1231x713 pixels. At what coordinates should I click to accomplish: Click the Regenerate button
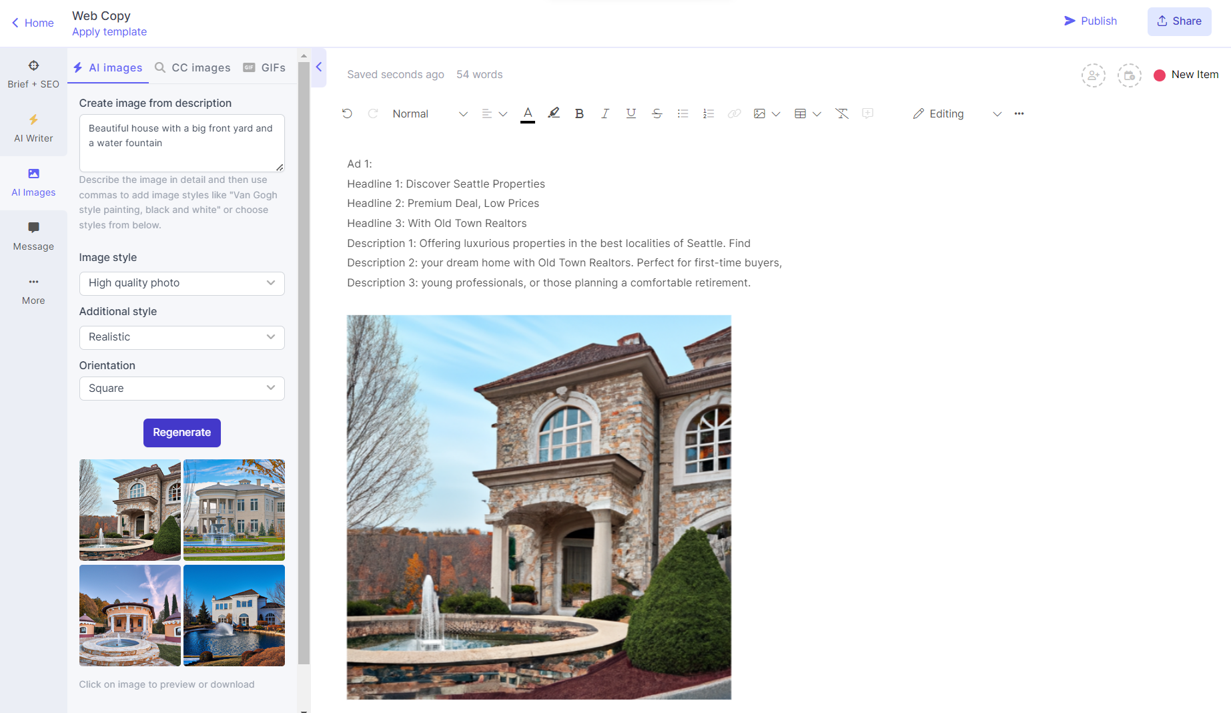(x=182, y=433)
